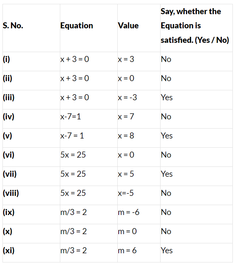The image size is (236, 266).
Task: Click the 'Value' column header
Action: pyautogui.click(x=128, y=26)
